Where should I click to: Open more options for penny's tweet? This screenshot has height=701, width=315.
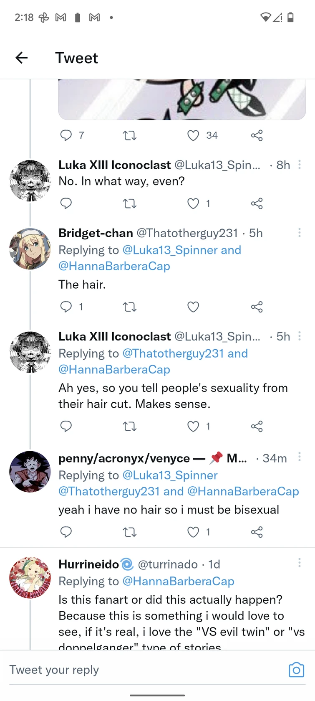(299, 457)
